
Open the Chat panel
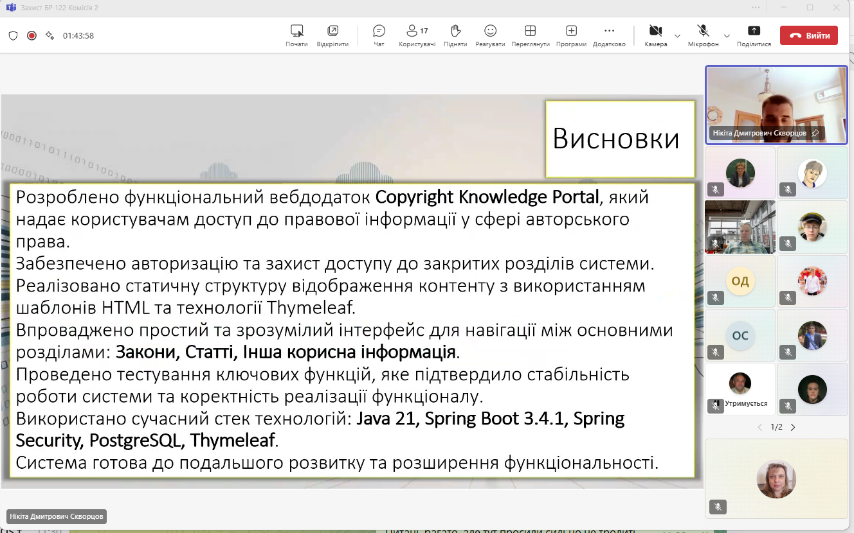(379, 35)
